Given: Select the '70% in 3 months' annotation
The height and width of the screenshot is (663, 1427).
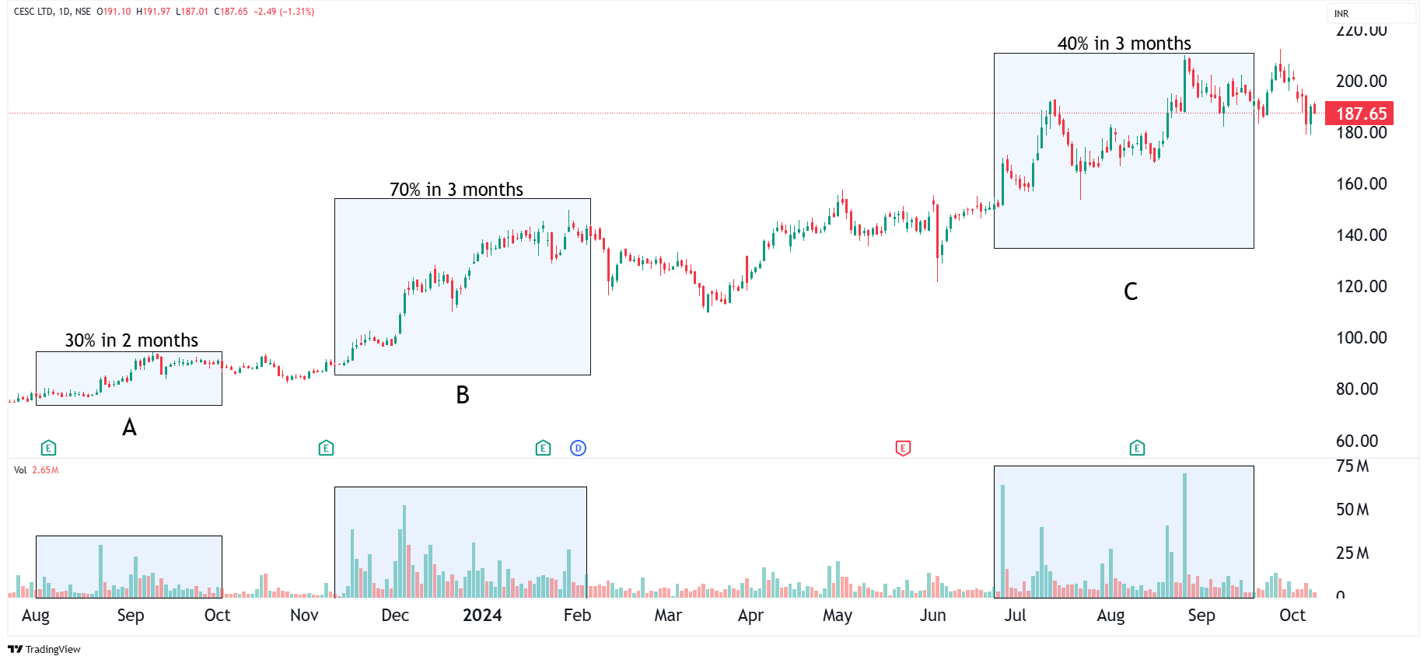Looking at the screenshot, I should pyautogui.click(x=456, y=190).
